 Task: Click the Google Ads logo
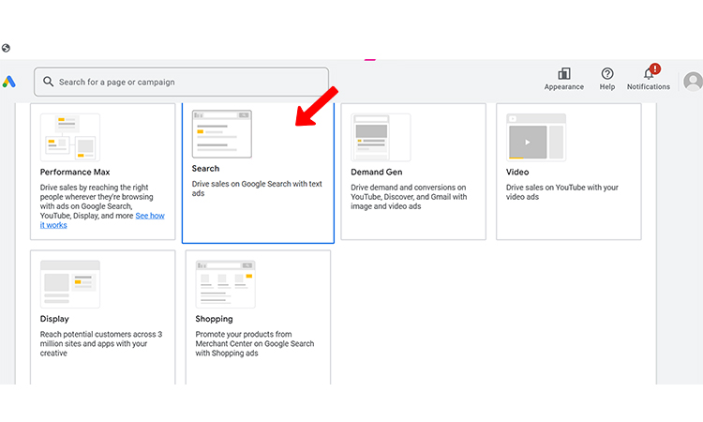9,82
